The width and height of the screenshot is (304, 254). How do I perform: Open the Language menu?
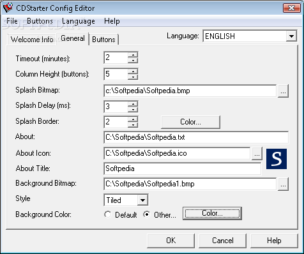point(79,21)
